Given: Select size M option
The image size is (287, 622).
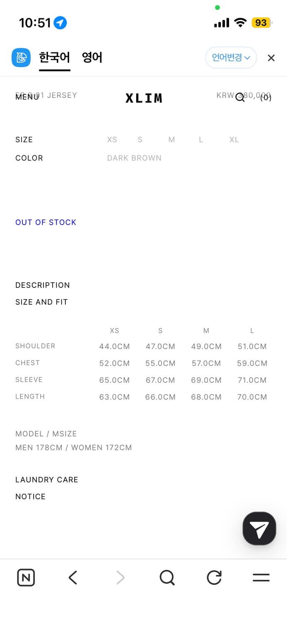Looking at the screenshot, I should click(x=171, y=140).
